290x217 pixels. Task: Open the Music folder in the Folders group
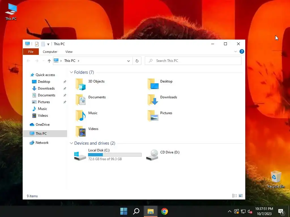coord(87,116)
